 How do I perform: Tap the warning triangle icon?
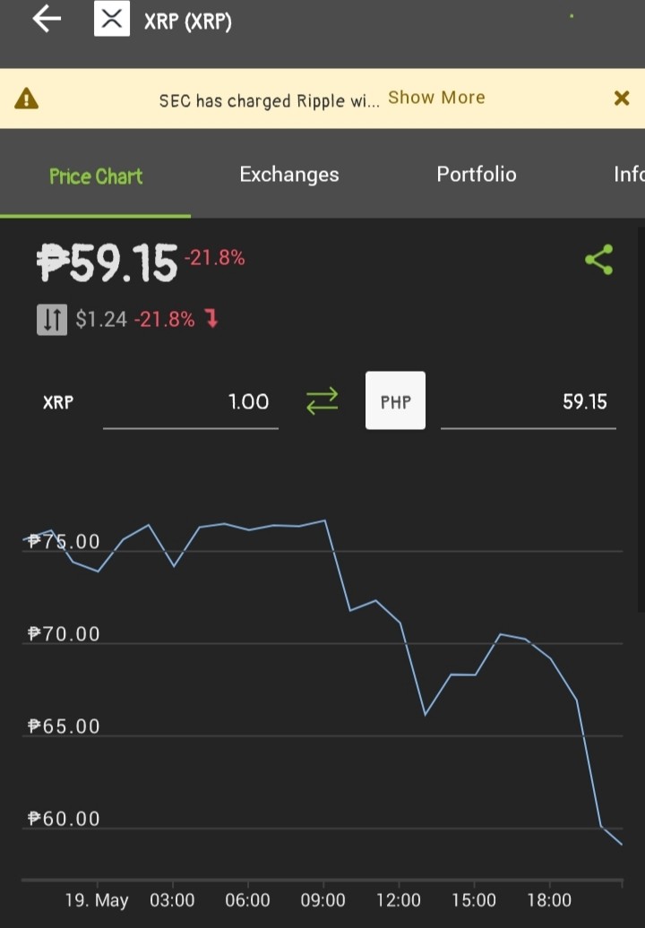pyautogui.click(x=27, y=99)
